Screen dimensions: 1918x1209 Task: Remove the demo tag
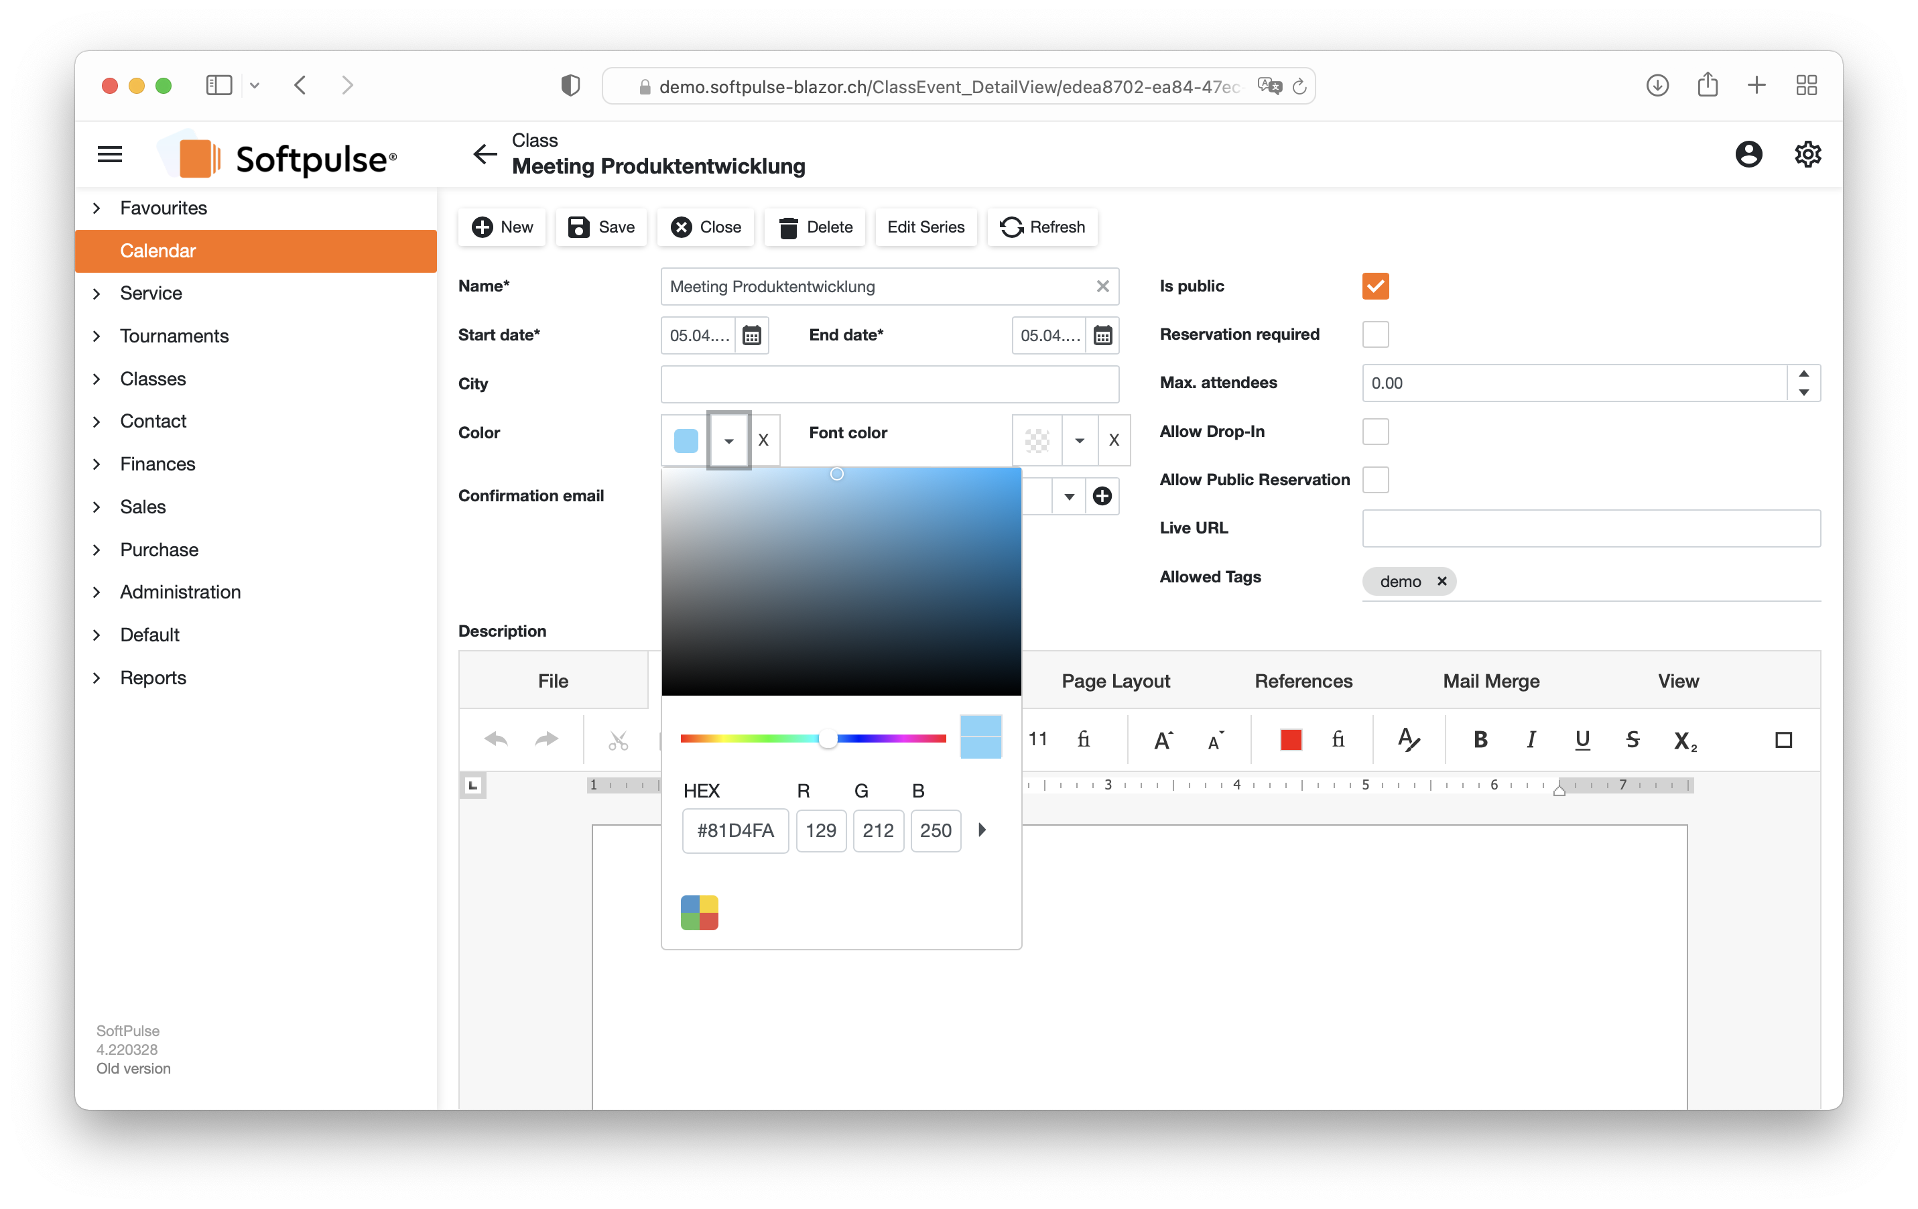(x=1441, y=582)
